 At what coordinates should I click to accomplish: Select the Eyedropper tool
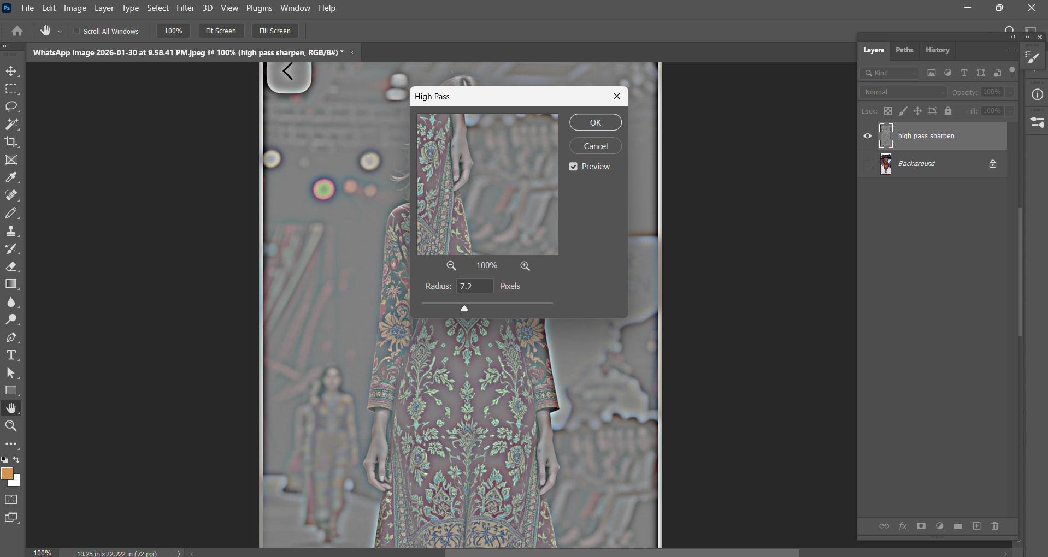11,177
